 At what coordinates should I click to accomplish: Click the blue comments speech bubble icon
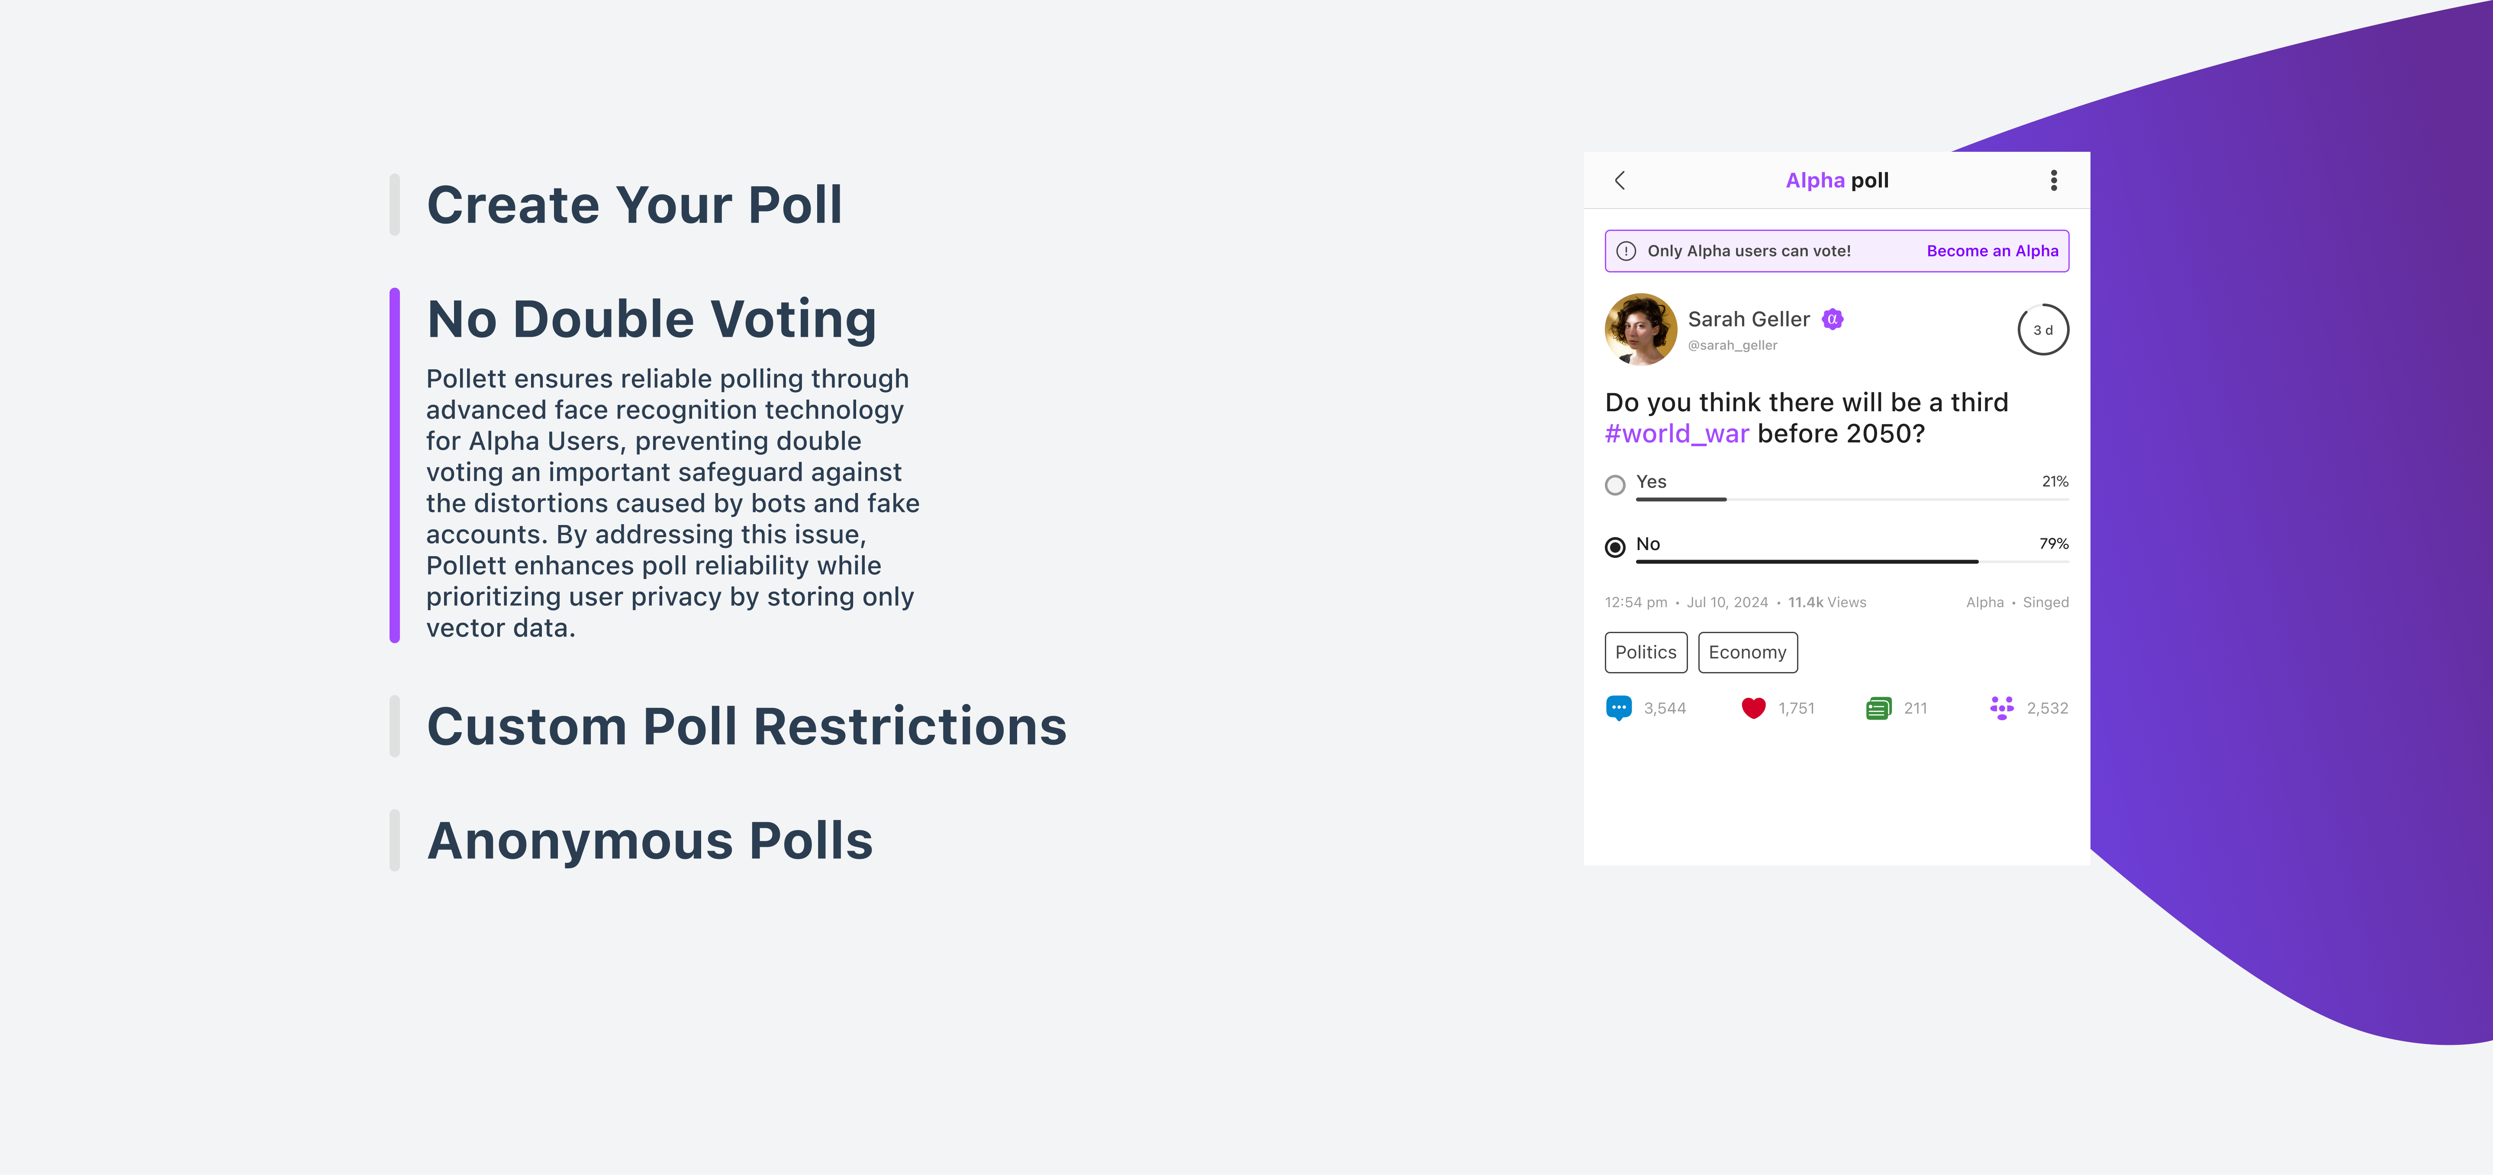point(1618,708)
